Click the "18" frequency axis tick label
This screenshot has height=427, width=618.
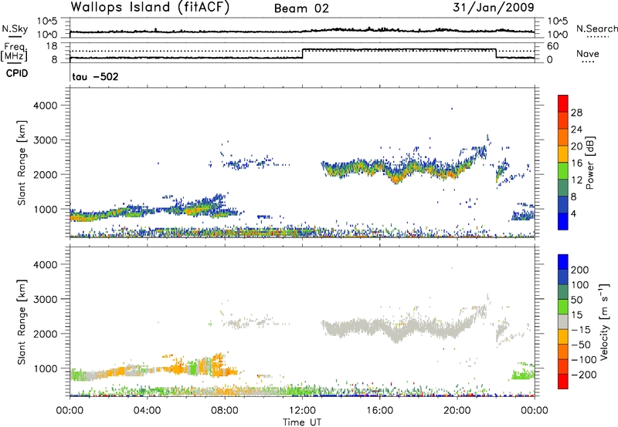pyautogui.click(x=52, y=46)
